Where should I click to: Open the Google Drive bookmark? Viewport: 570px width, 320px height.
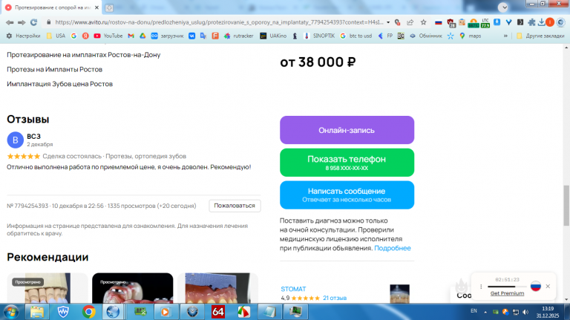click(x=142, y=36)
